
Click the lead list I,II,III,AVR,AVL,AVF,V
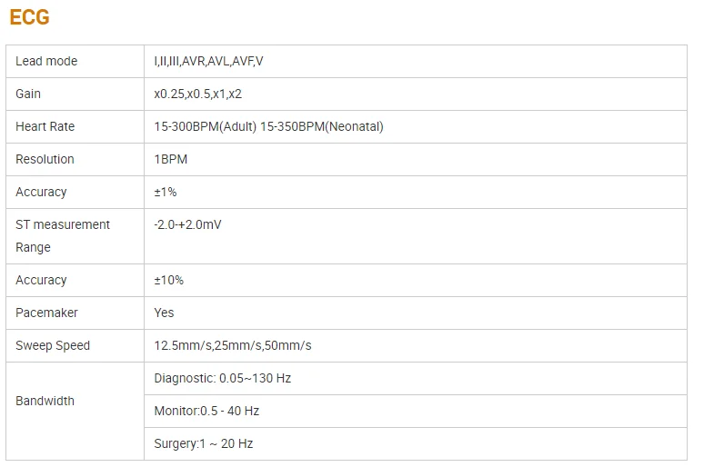(x=208, y=61)
